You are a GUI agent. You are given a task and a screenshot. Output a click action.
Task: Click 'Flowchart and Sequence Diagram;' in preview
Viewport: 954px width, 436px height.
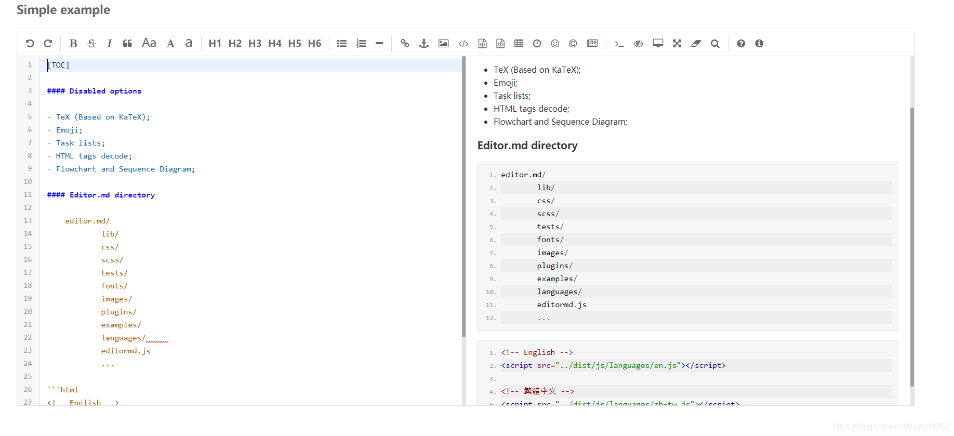560,122
